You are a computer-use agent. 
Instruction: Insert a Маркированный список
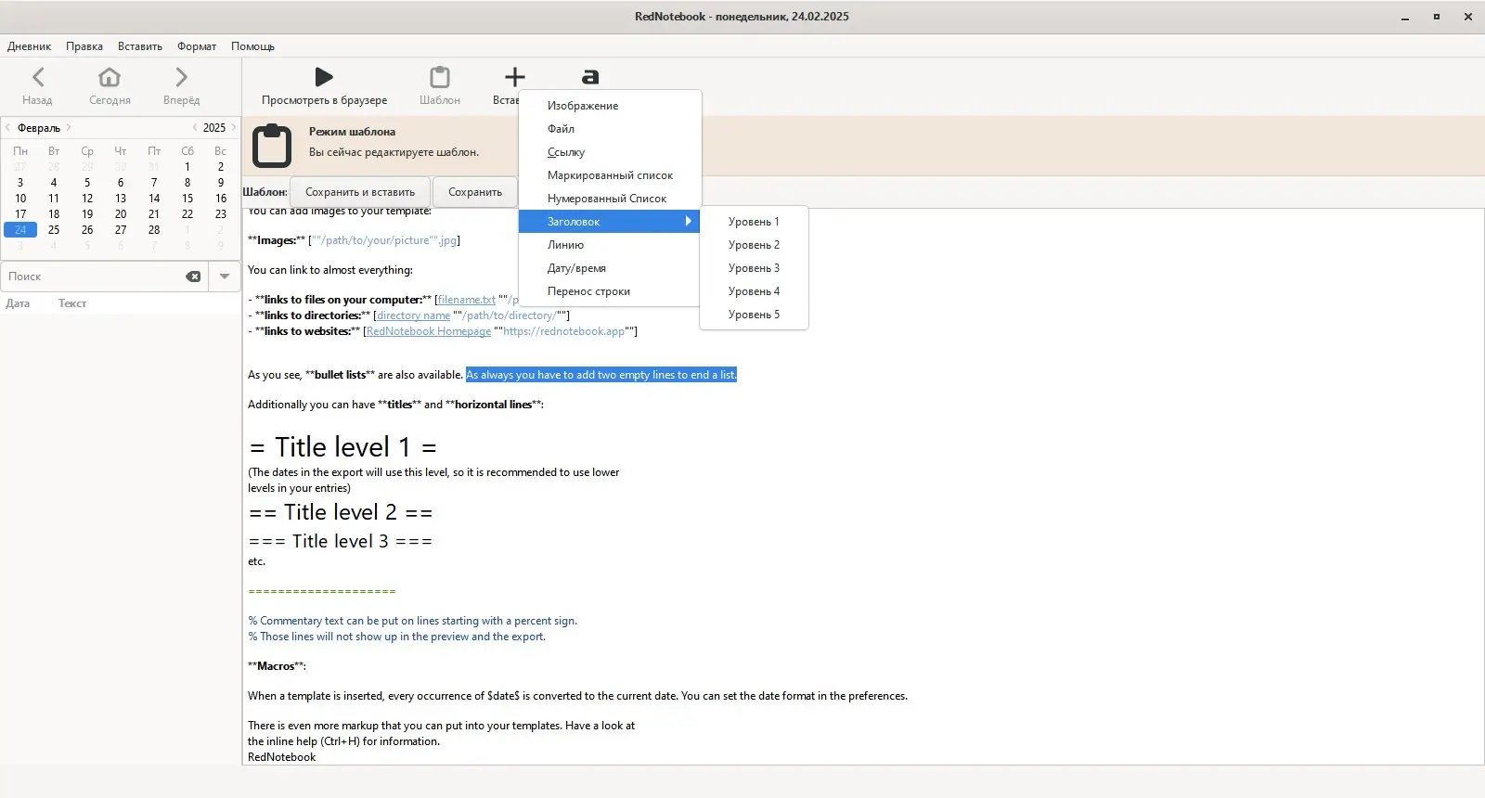click(x=609, y=175)
